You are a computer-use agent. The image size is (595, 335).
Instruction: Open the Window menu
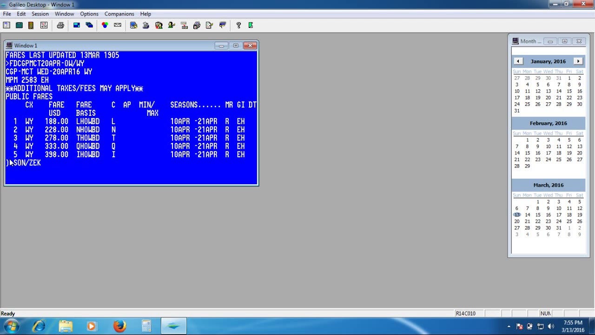64,14
